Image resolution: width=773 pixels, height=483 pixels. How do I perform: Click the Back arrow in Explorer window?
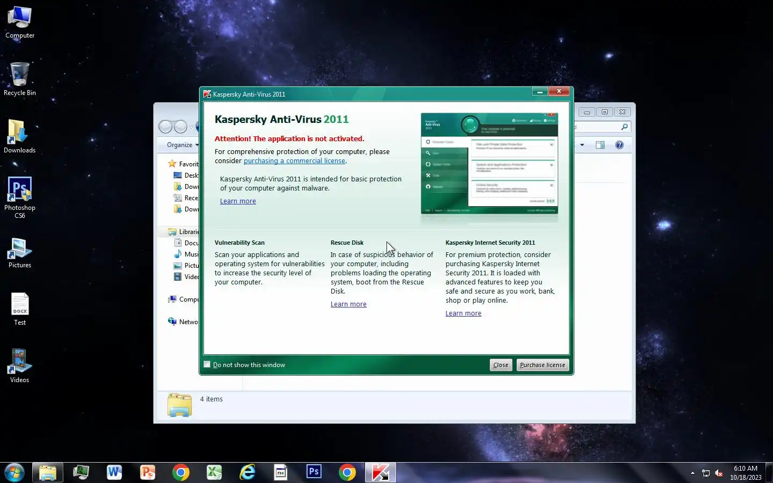(x=165, y=127)
